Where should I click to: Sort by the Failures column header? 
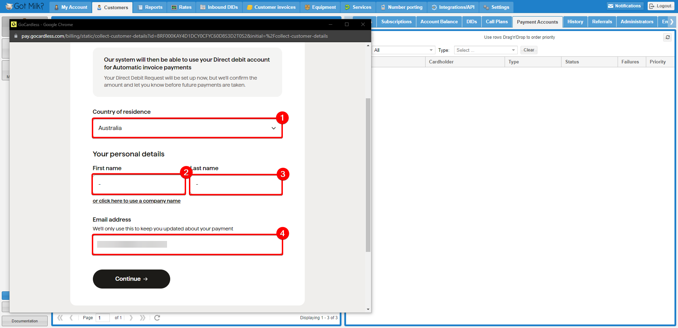point(632,62)
